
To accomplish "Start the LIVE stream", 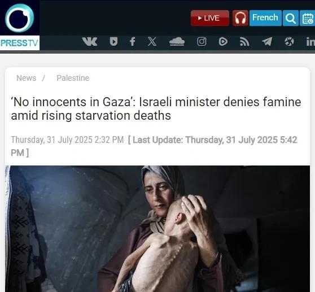I will pos(210,18).
